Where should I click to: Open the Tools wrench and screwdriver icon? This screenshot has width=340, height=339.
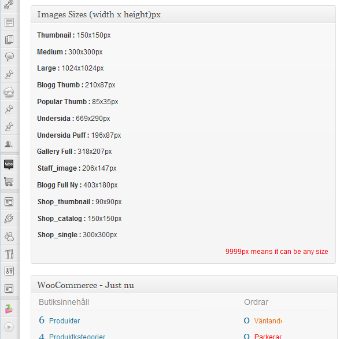[9, 254]
